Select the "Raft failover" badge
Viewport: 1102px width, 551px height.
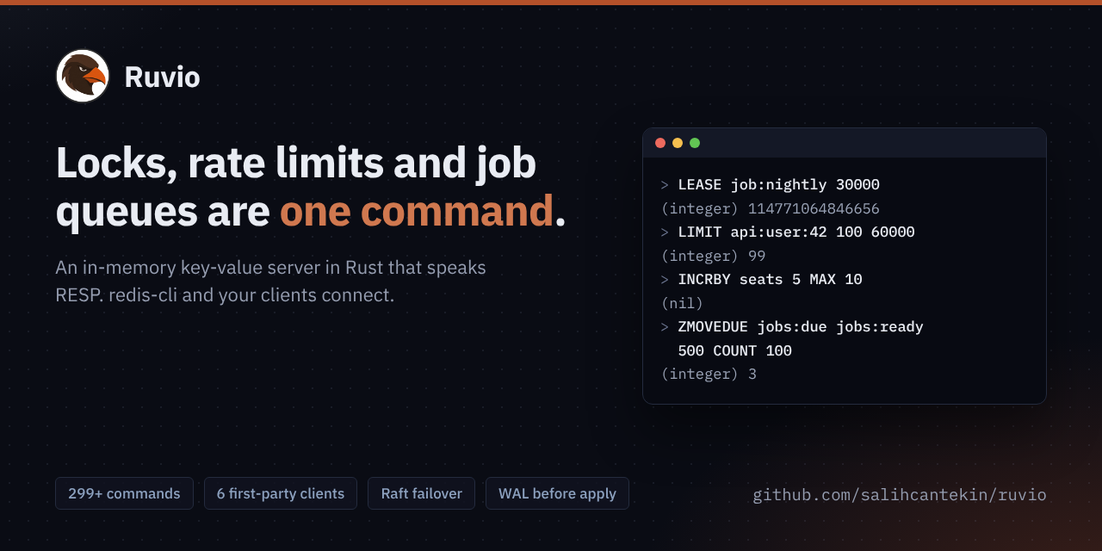[x=422, y=493]
